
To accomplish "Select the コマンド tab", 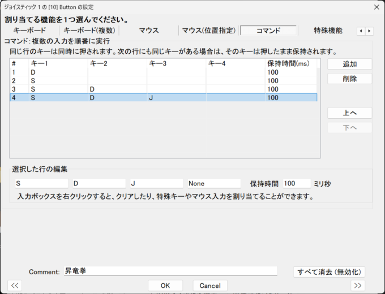I will click(x=268, y=31).
